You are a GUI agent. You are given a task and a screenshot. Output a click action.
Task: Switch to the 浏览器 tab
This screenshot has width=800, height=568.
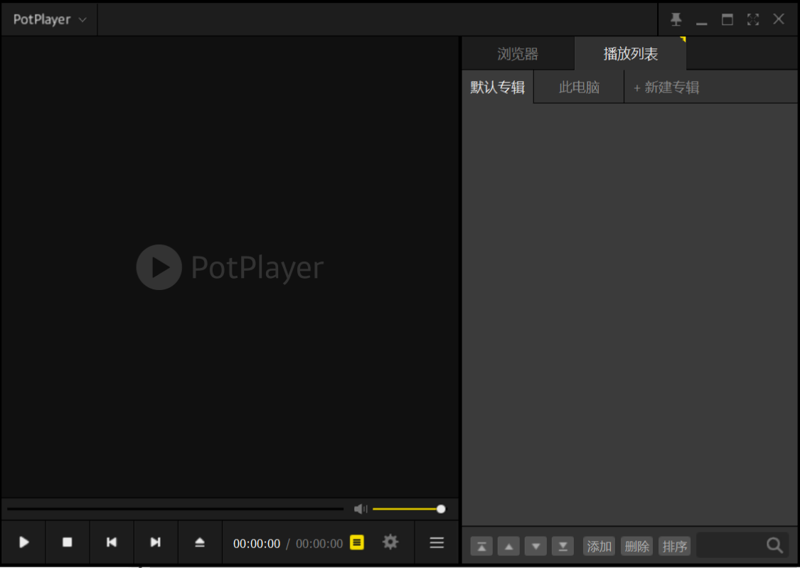click(x=518, y=53)
